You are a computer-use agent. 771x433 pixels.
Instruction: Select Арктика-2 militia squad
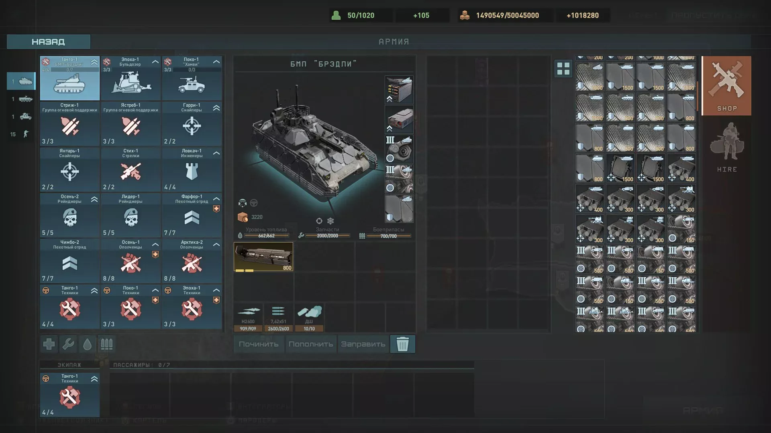coord(192,261)
